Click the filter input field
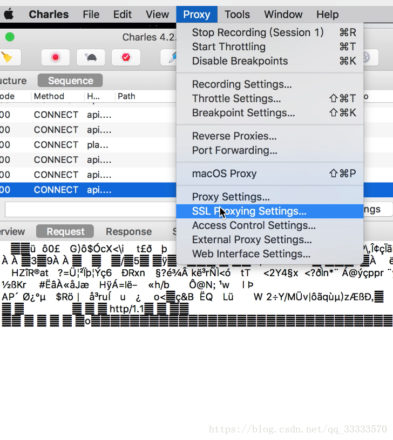This screenshot has width=393, height=440. [90, 209]
